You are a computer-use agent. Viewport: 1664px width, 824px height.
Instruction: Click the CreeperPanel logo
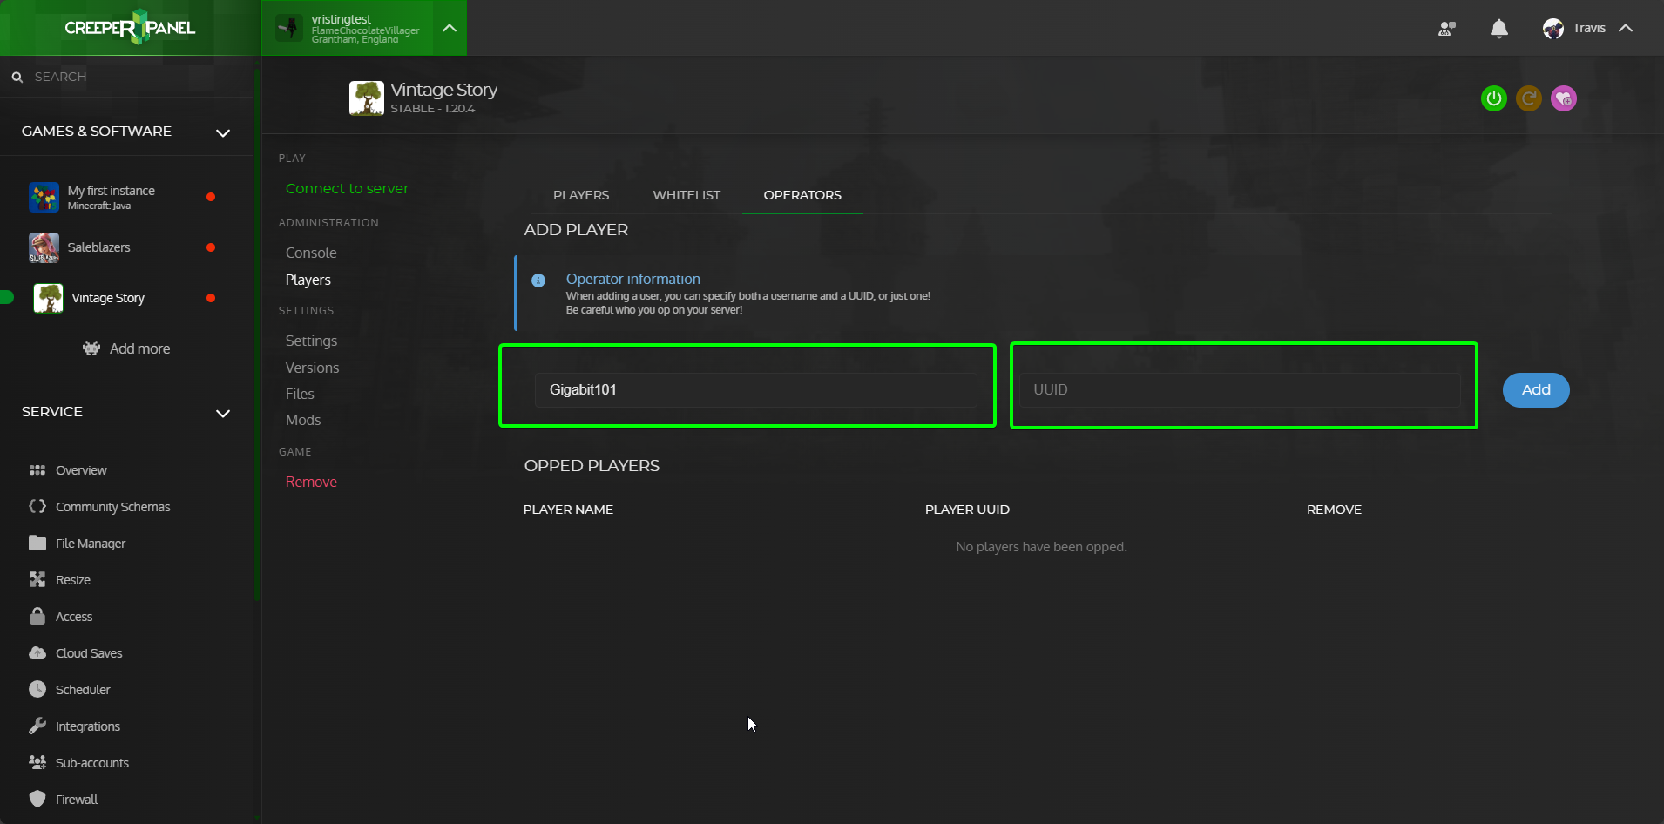pyautogui.click(x=130, y=27)
